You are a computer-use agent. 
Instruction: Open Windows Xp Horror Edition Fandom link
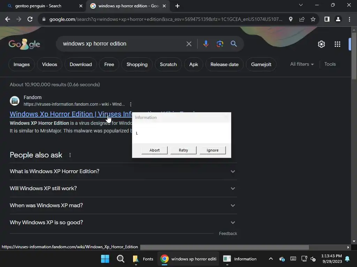71,114
